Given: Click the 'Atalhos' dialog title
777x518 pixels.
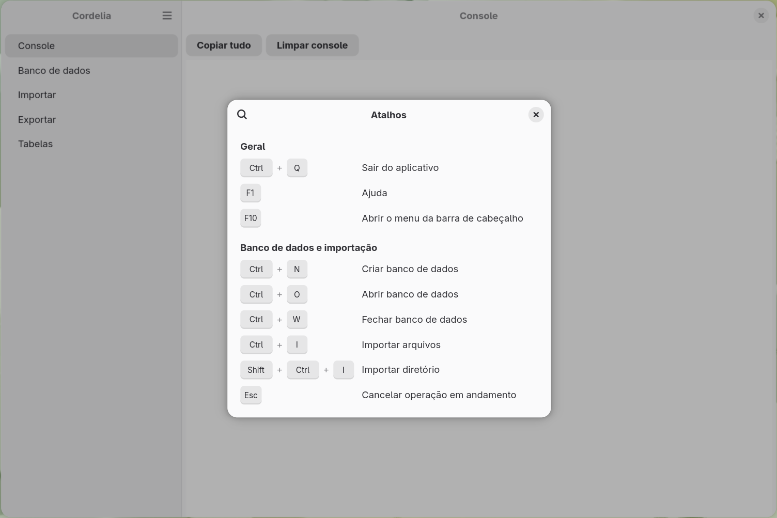Looking at the screenshot, I should 388,115.
